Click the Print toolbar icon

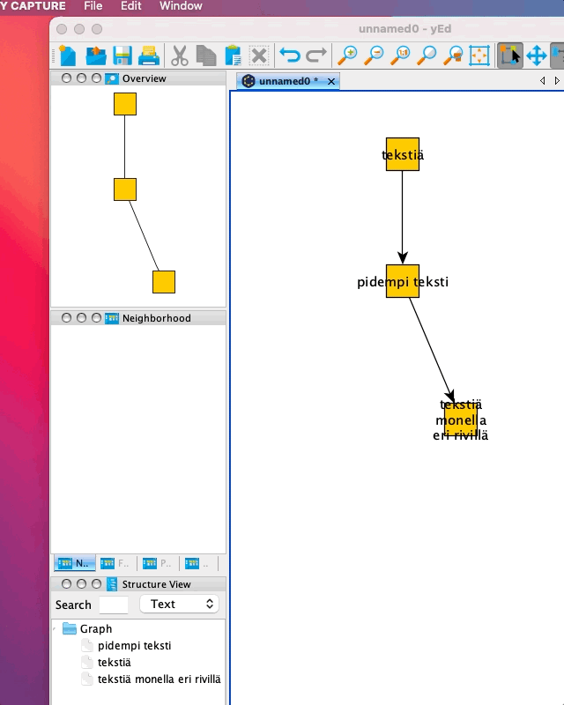[x=150, y=56]
